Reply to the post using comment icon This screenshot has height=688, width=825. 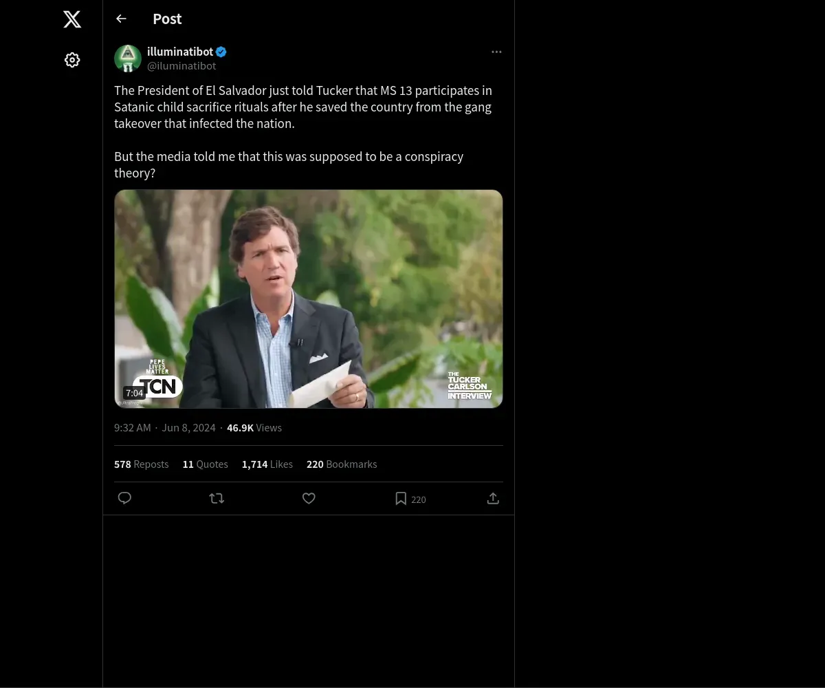(x=124, y=498)
